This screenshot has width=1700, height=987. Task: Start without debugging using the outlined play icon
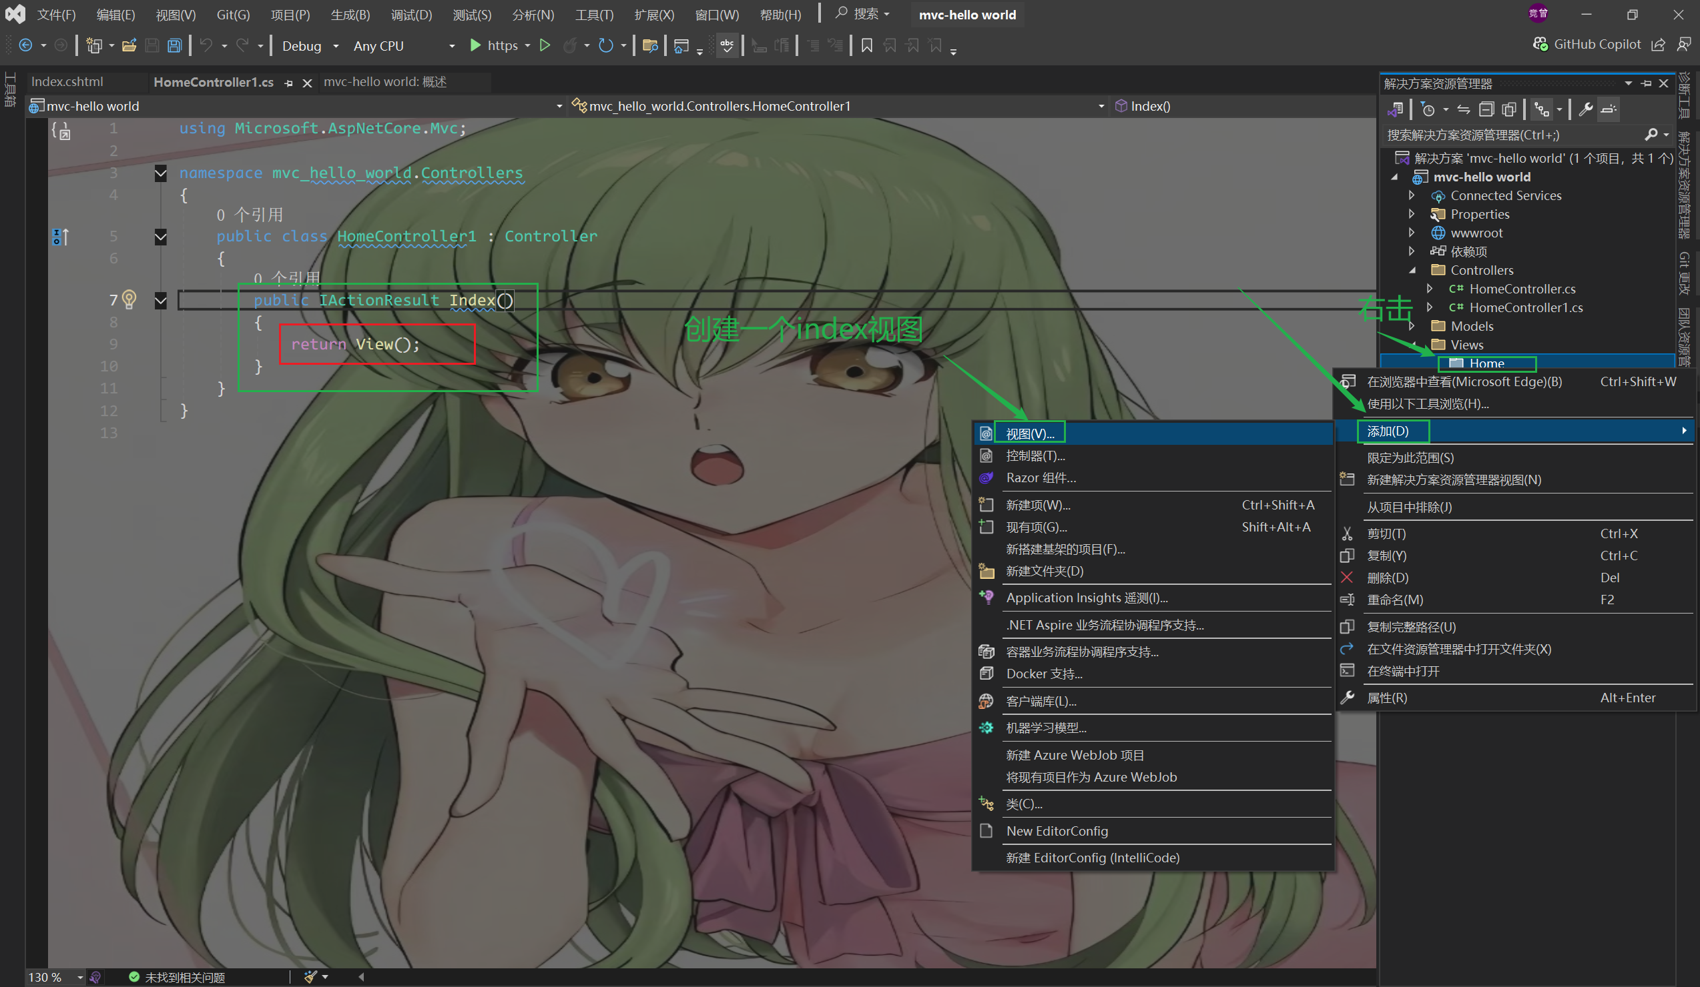click(x=545, y=45)
